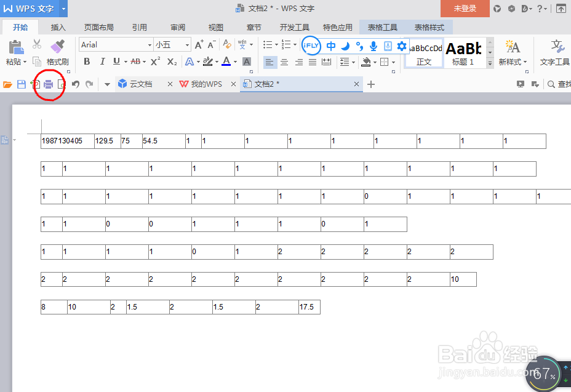The image size is (571, 392).
Task: Switch to 引用 ribbon tab
Action: point(140,27)
